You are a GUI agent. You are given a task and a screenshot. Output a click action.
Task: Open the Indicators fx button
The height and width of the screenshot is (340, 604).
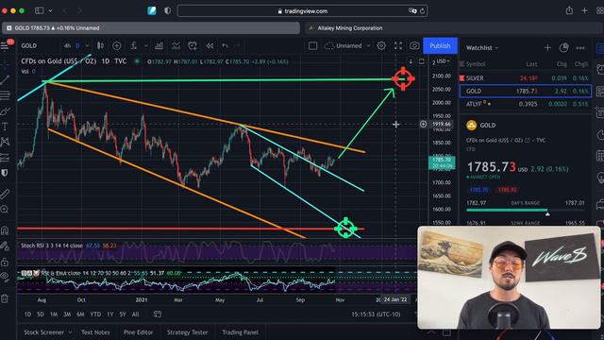134,46
